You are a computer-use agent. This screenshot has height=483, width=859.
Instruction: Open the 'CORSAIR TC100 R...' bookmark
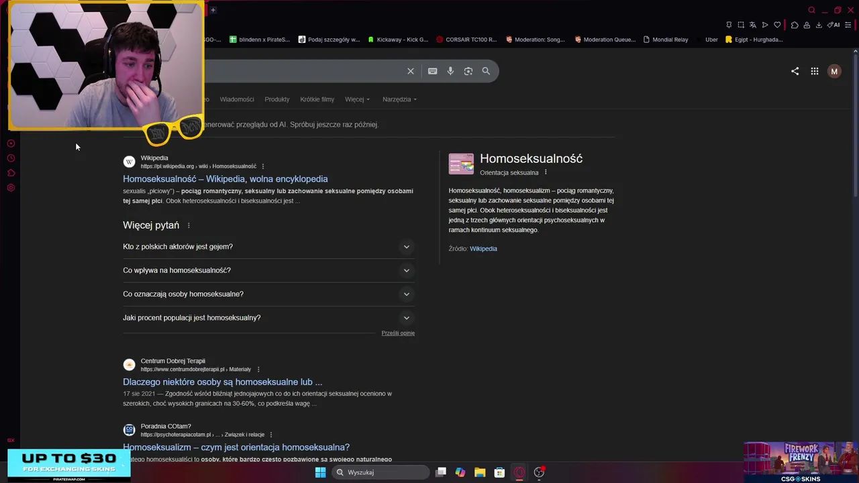coord(466,40)
